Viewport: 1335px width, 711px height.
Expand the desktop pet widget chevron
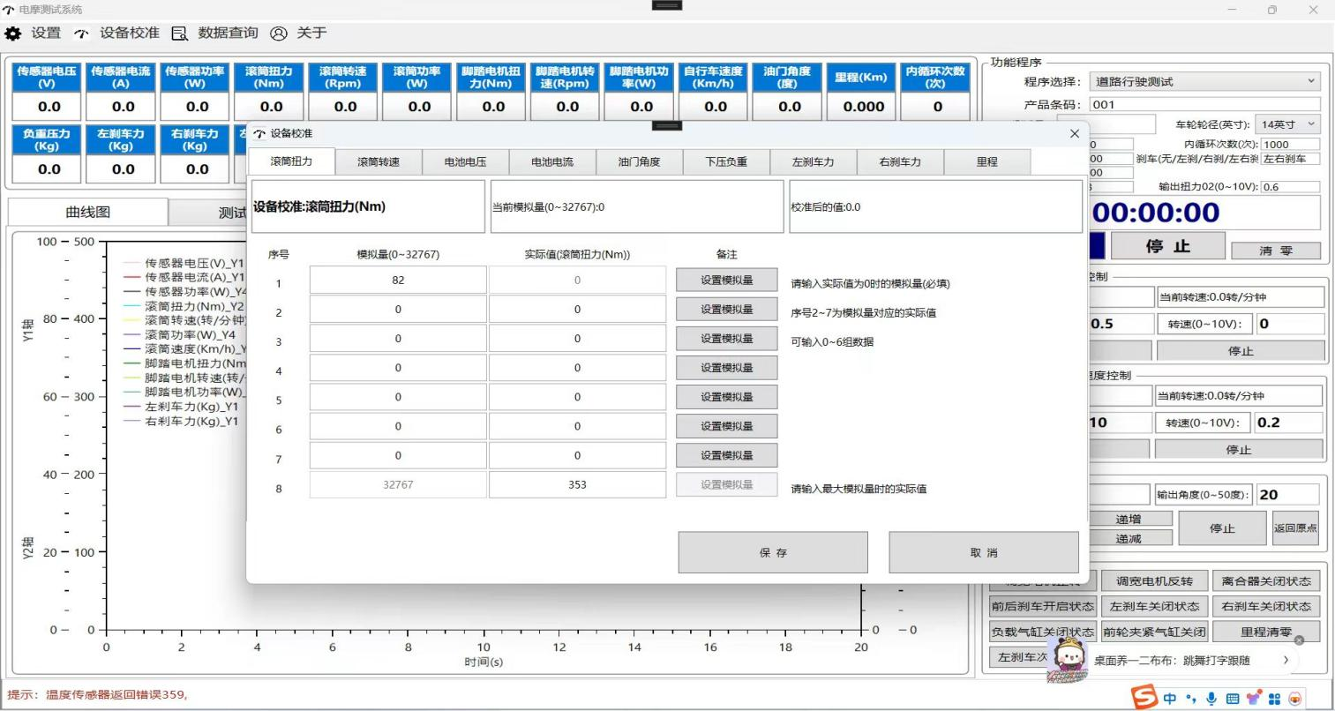(x=1286, y=659)
